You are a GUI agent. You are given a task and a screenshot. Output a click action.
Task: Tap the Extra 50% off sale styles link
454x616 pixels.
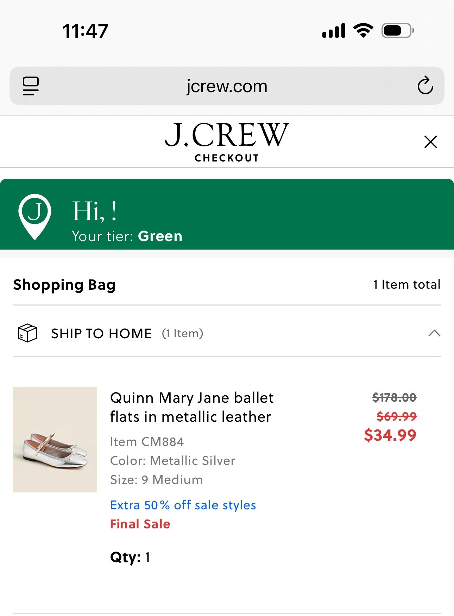pos(183,505)
